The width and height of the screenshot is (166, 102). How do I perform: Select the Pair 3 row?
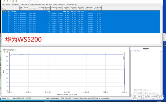pyautogui.click(x=81, y=18)
